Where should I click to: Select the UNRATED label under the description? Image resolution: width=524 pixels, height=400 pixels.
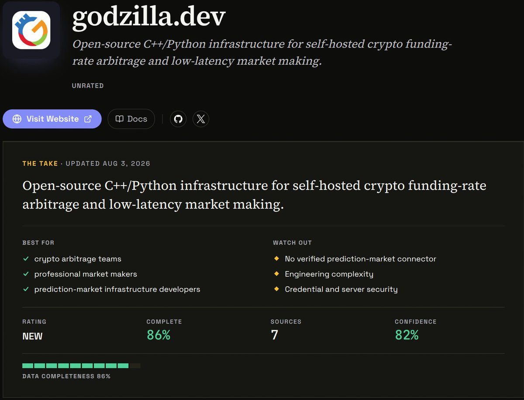click(88, 86)
